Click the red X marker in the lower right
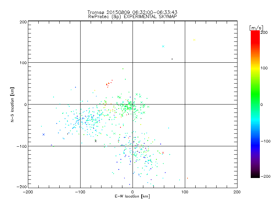 tap(163, 153)
